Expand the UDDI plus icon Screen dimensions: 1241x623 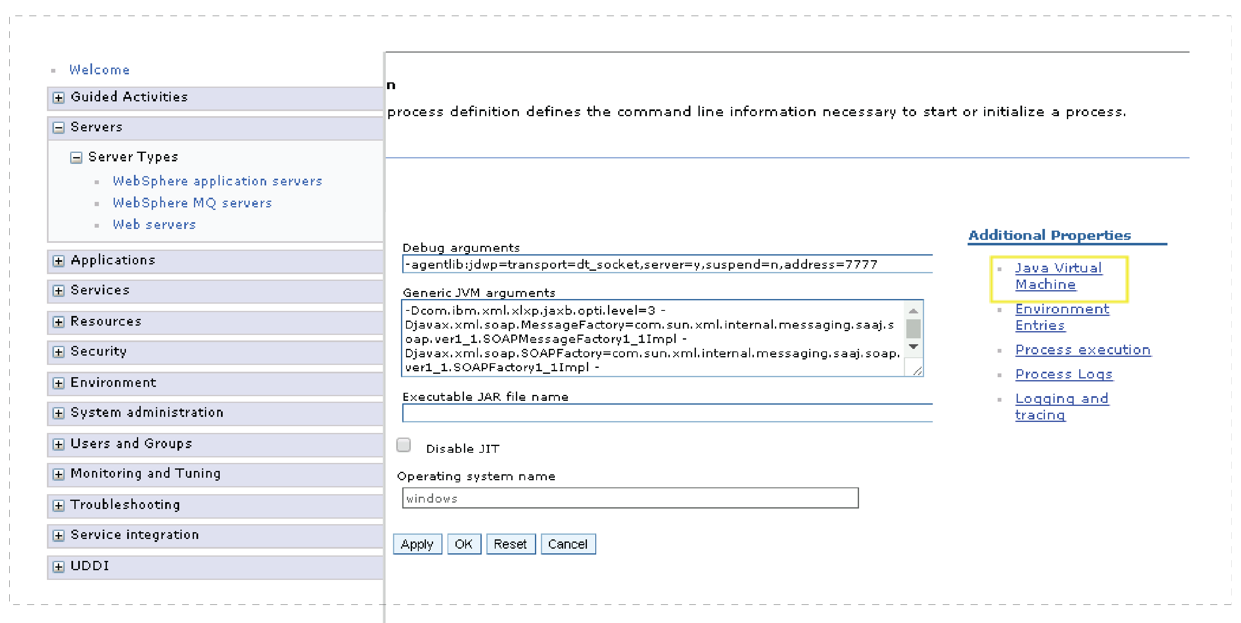click(x=58, y=567)
